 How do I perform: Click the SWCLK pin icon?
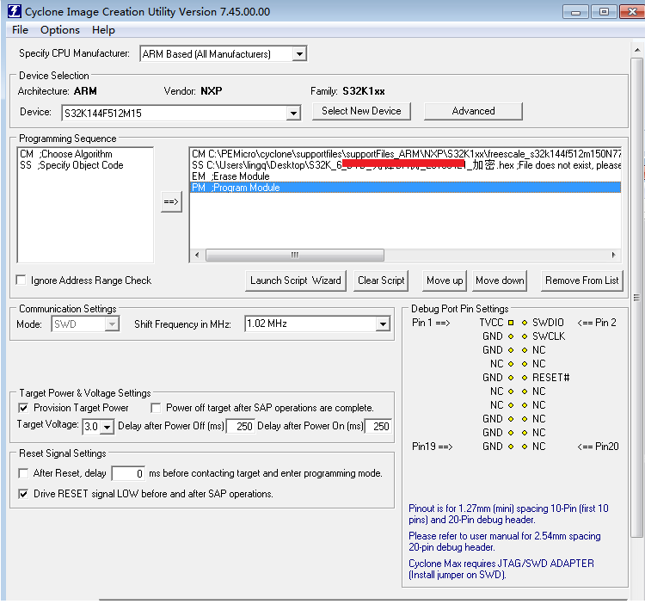click(x=525, y=336)
